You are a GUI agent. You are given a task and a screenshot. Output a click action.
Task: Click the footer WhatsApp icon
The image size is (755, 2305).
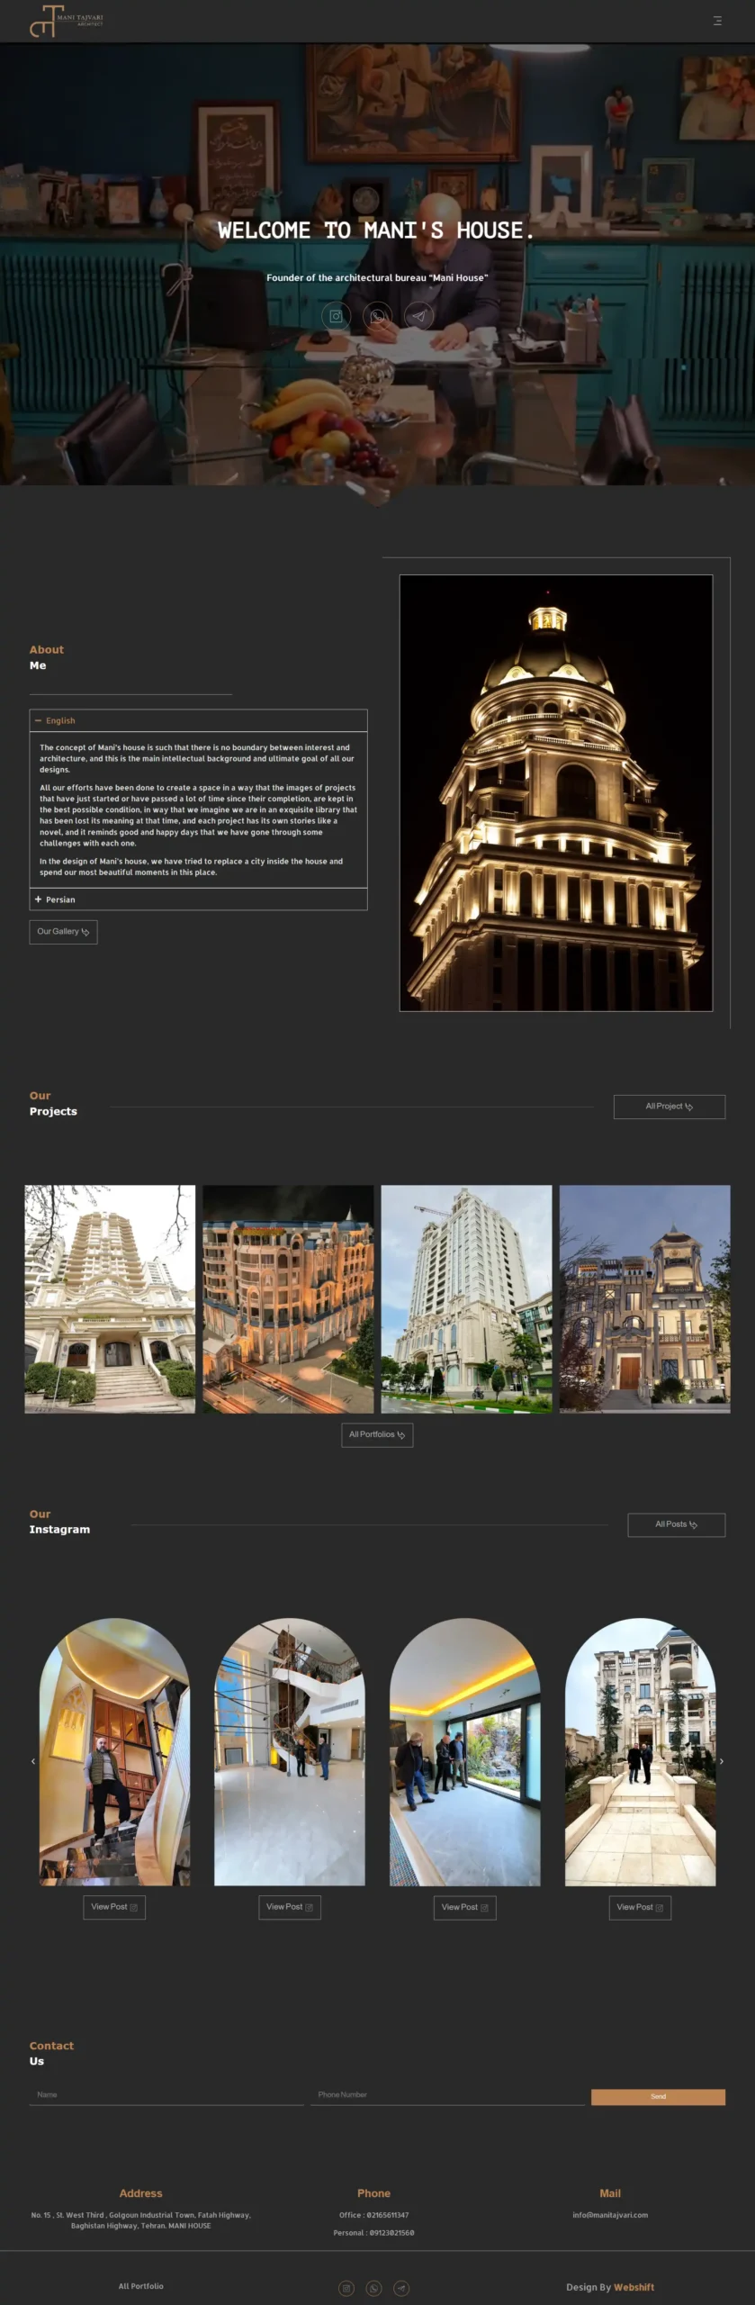coord(374,2288)
